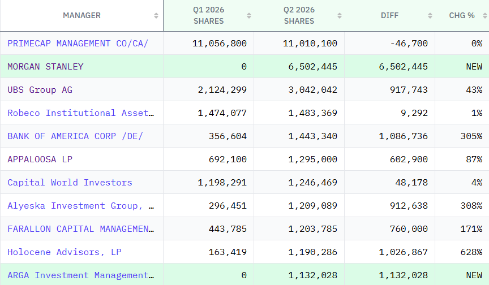489x285 pixels.
Task: Select PRIMECAP Q1 shares value 11,056,800
Action: [x=220, y=44]
